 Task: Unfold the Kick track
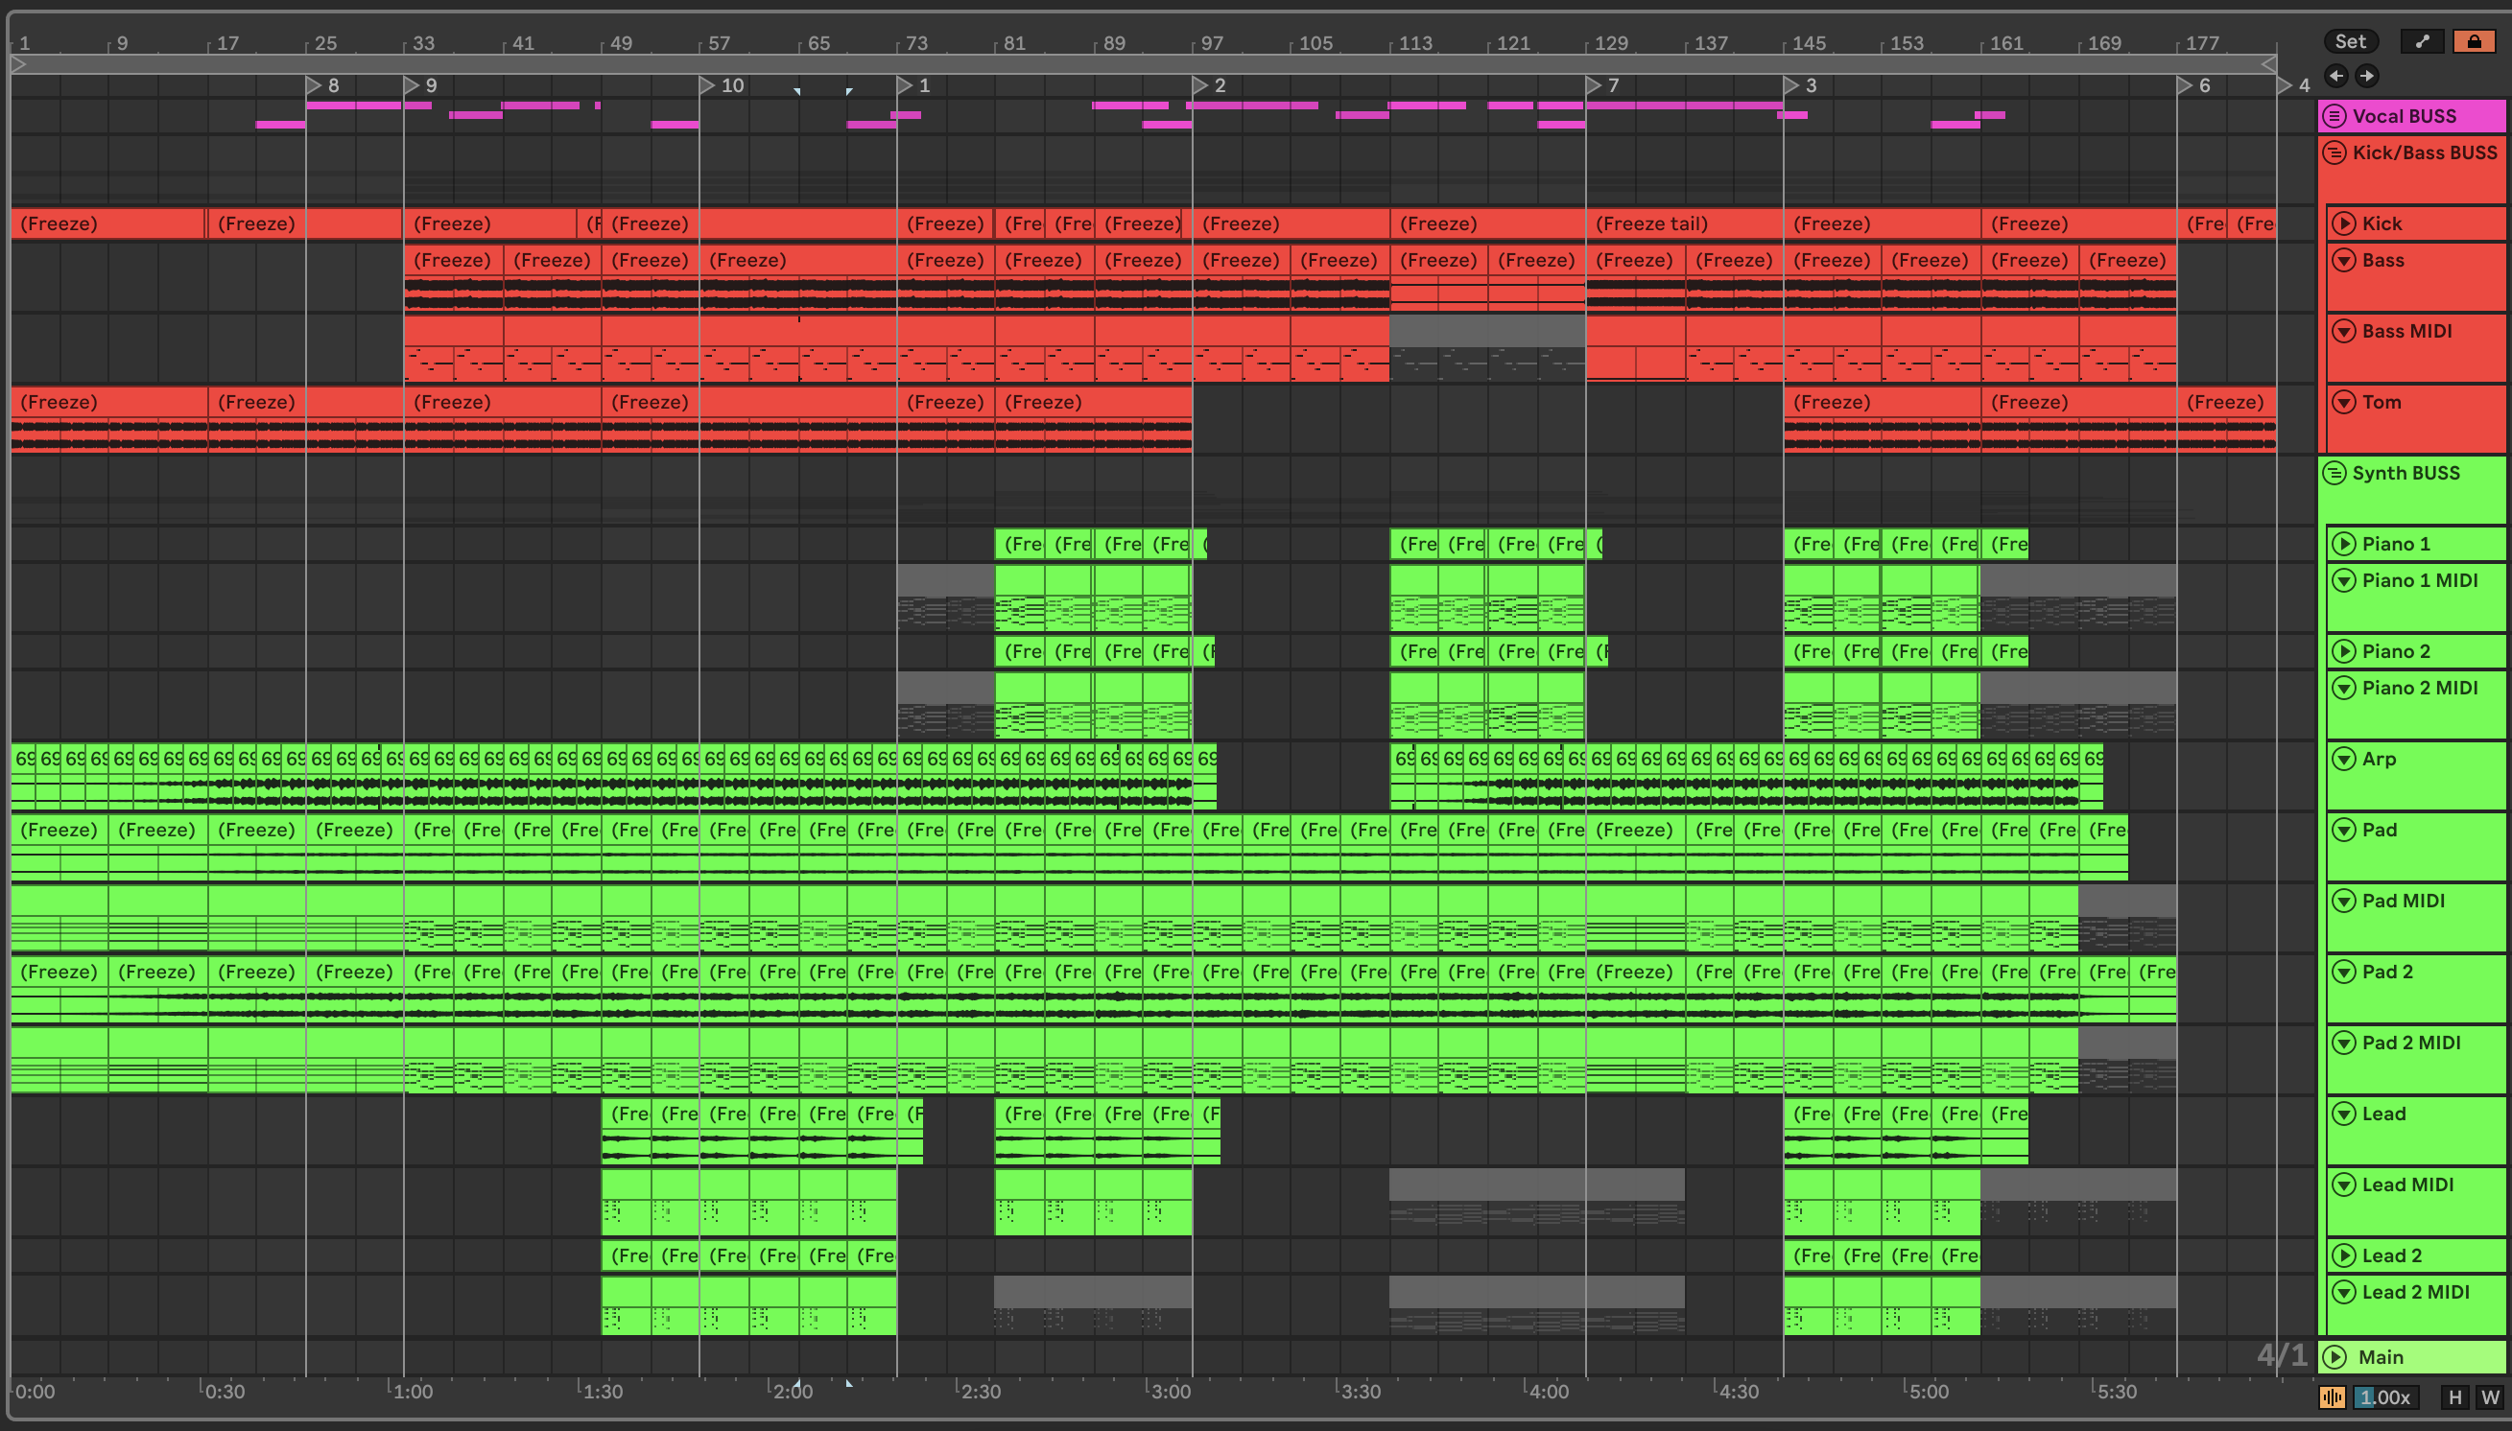pyautogui.click(x=2344, y=224)
